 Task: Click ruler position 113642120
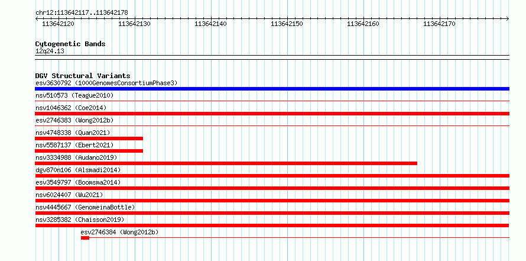pos(58,24)
